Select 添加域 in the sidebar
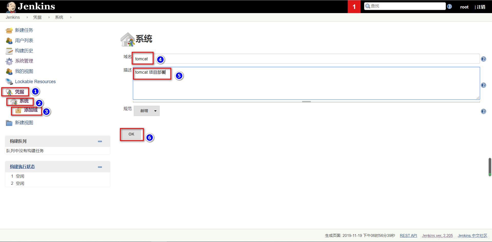 coord(31,110)
